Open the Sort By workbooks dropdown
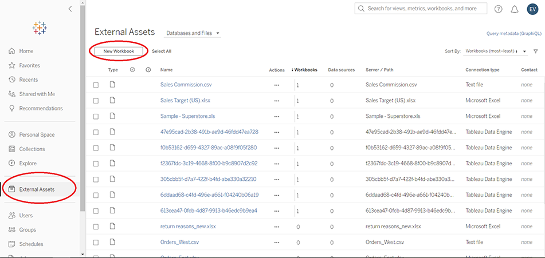This screenshot has width=545, height=258. tap(495, 51)
